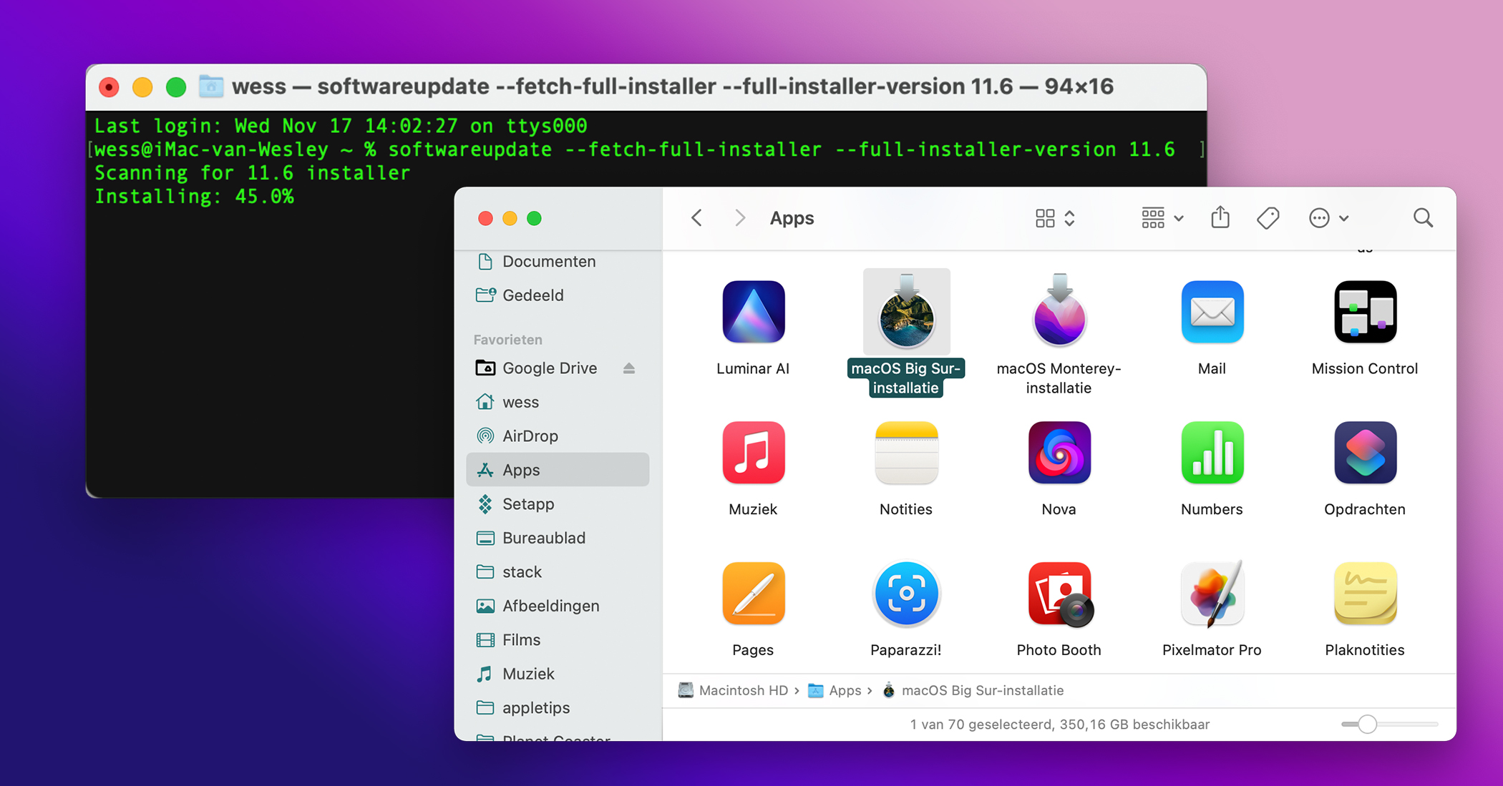Open Afbeeldingen in the sidebar
This screenshot has width=1503, height=786.
[550, 606]
